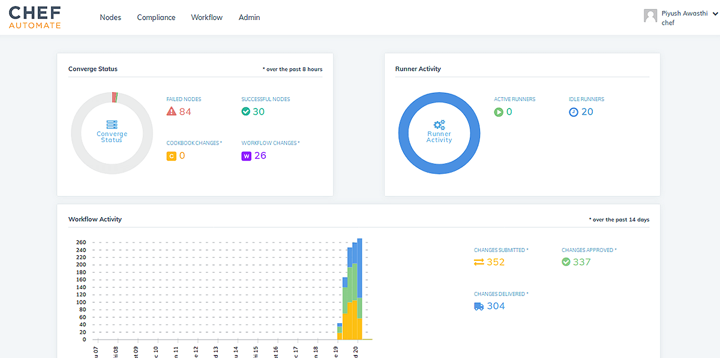Click the Chef Automate logo
720x358 pixels.
pos(34,16)
